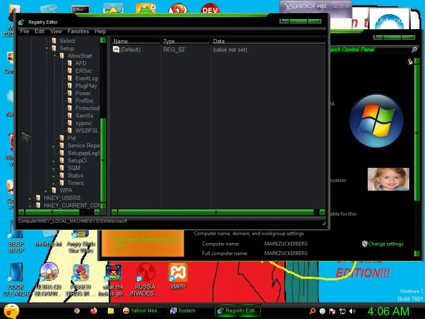This screenshot has width=425, height=319.
Task: Click the network tray icon
Action: coord(342,311)
